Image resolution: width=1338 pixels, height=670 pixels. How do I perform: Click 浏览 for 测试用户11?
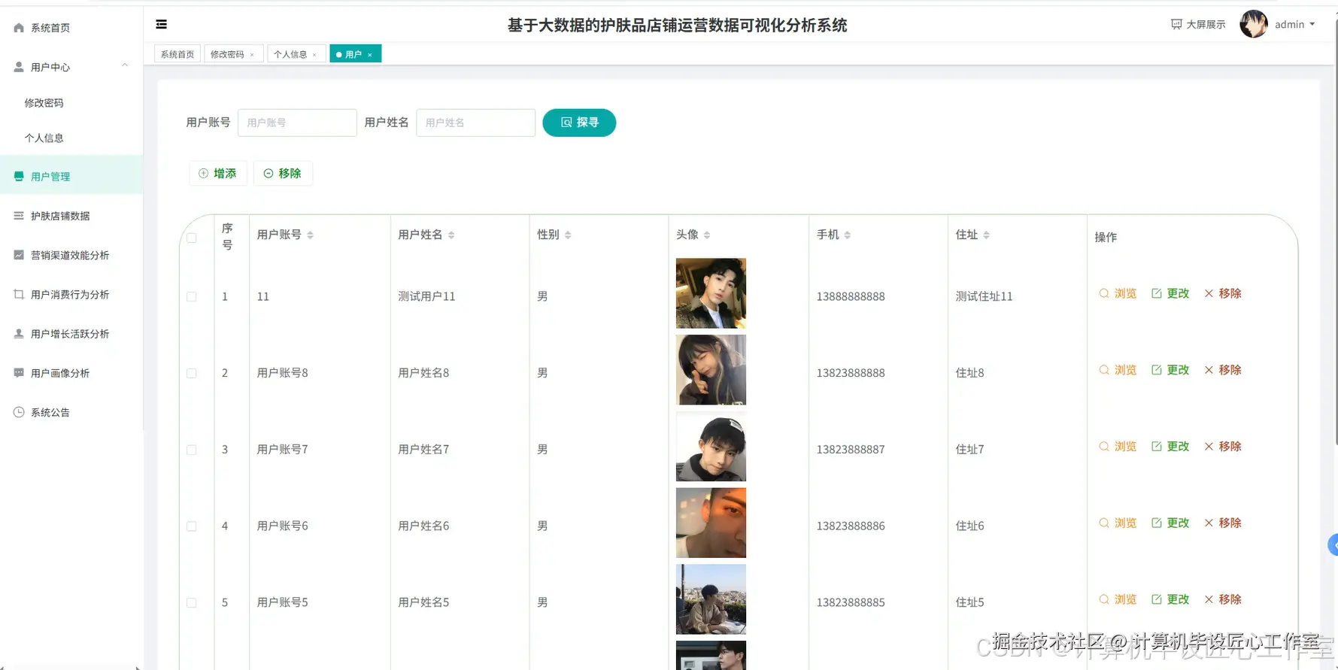pos(1118,293)
